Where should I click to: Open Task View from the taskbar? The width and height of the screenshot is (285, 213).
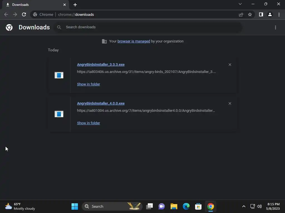pyautogui.click(x=149, y=206)
